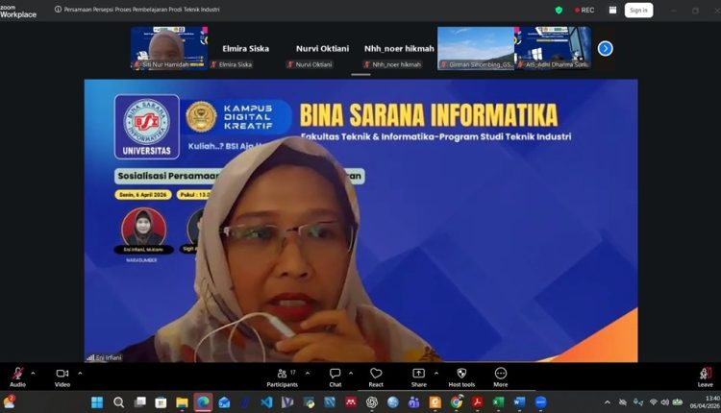Viewport: 721px width, 413px height.
Task: Open video options arrow beside Video
Action: [x=80, y=373]
